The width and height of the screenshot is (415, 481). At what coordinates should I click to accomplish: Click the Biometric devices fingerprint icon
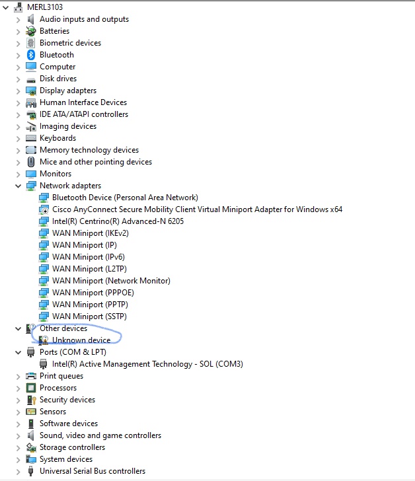tap(30, 43)
